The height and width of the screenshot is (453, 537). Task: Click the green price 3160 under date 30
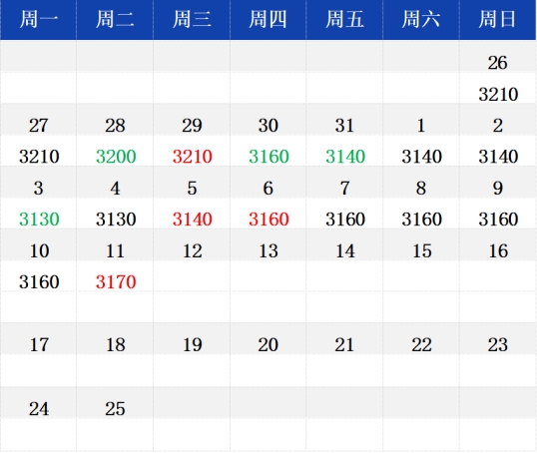(268, 157)
